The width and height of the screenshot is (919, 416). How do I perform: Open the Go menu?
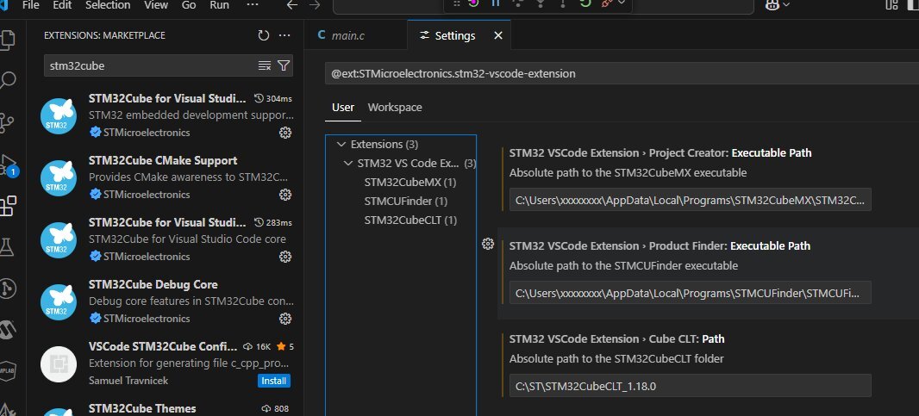[189, 5]
